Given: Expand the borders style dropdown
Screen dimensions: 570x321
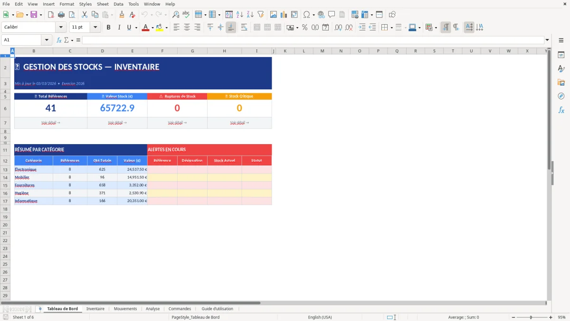Looking at the screenshot, I should pyautogui.click(x=405, y=27).
